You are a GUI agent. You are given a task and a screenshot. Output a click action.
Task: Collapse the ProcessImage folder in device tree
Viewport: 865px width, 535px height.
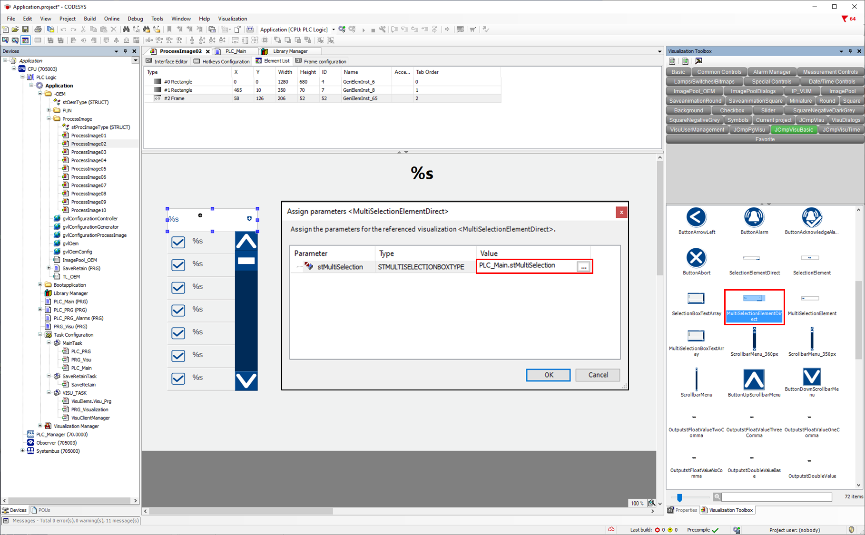coord(49,119)
